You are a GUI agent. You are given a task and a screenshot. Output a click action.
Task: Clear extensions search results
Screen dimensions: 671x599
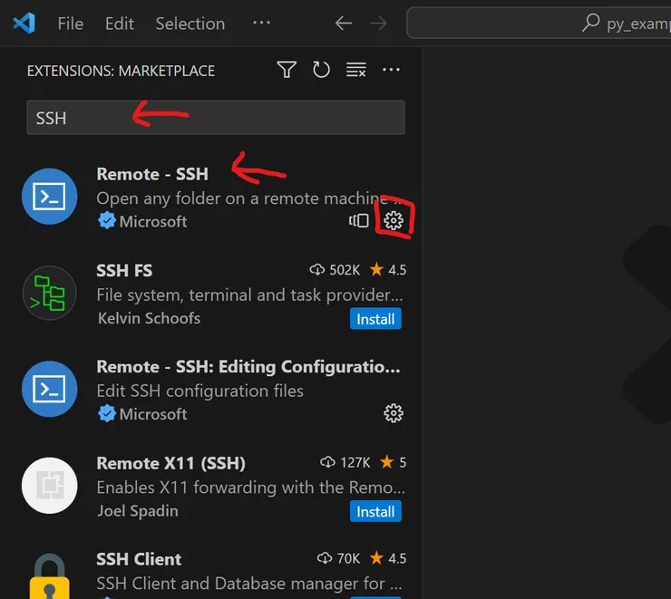[x=356, y=70]
